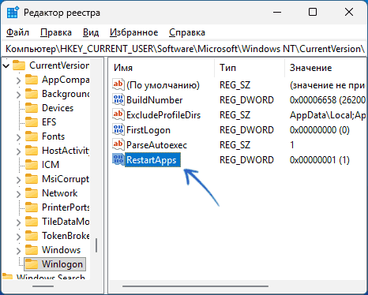Expand the Windows folder node

pyautogui.click(x=18, y=250)
